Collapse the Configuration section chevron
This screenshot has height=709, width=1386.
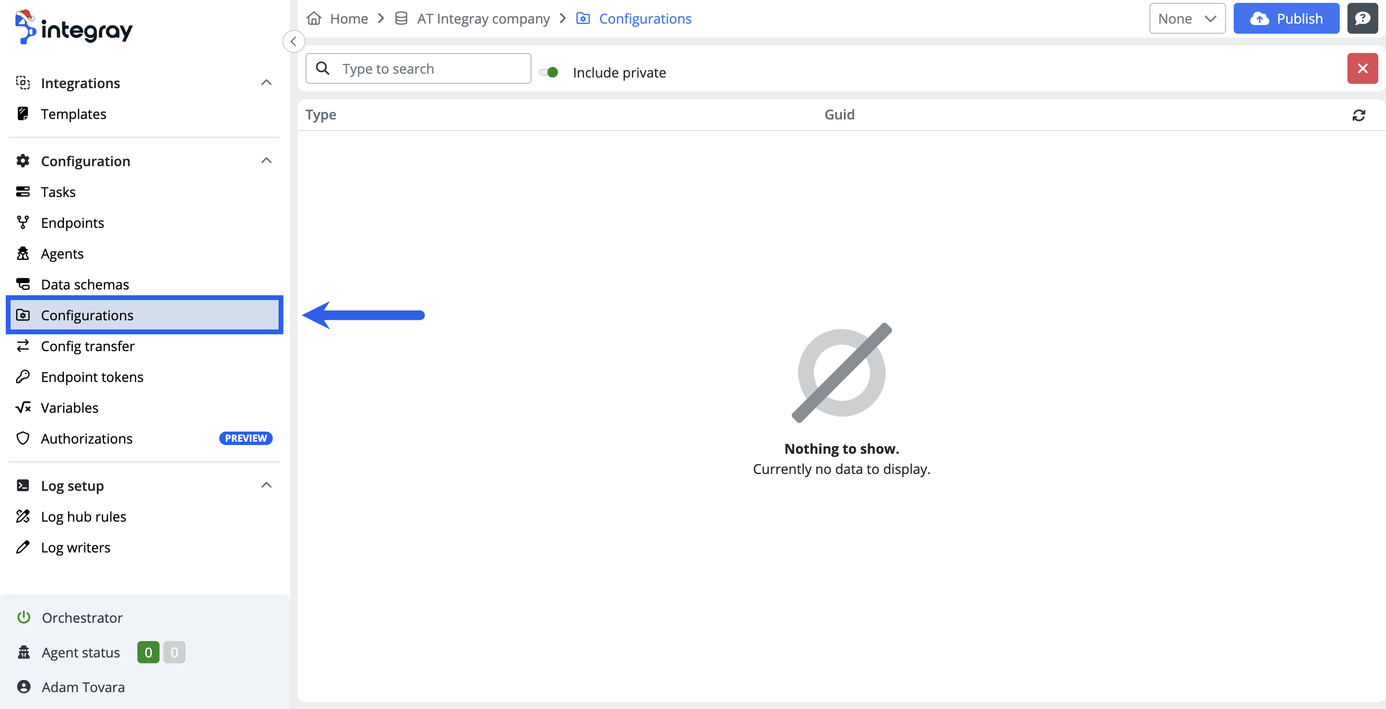[267, 160]
